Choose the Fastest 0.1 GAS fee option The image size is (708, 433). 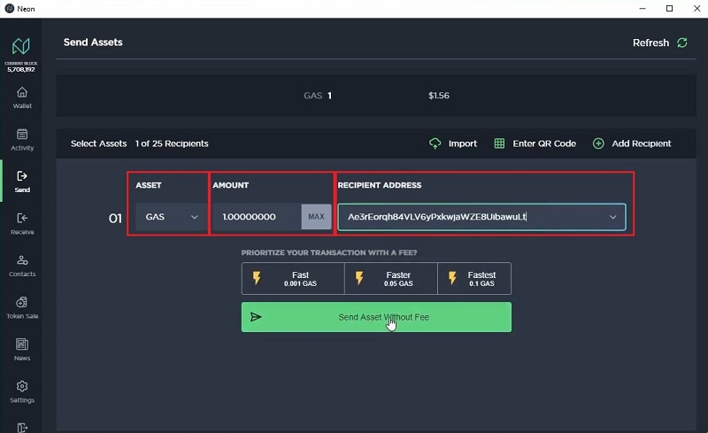(474, 279)
